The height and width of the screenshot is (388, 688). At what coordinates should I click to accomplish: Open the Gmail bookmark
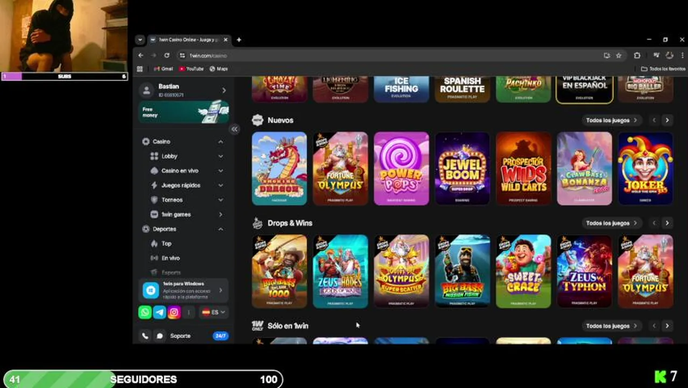click(x=163, y=69)
